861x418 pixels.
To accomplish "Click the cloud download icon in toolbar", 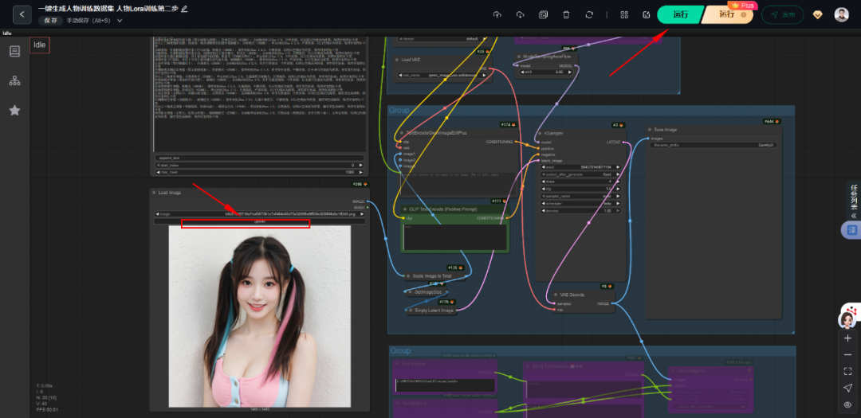I will click(520, 15).
